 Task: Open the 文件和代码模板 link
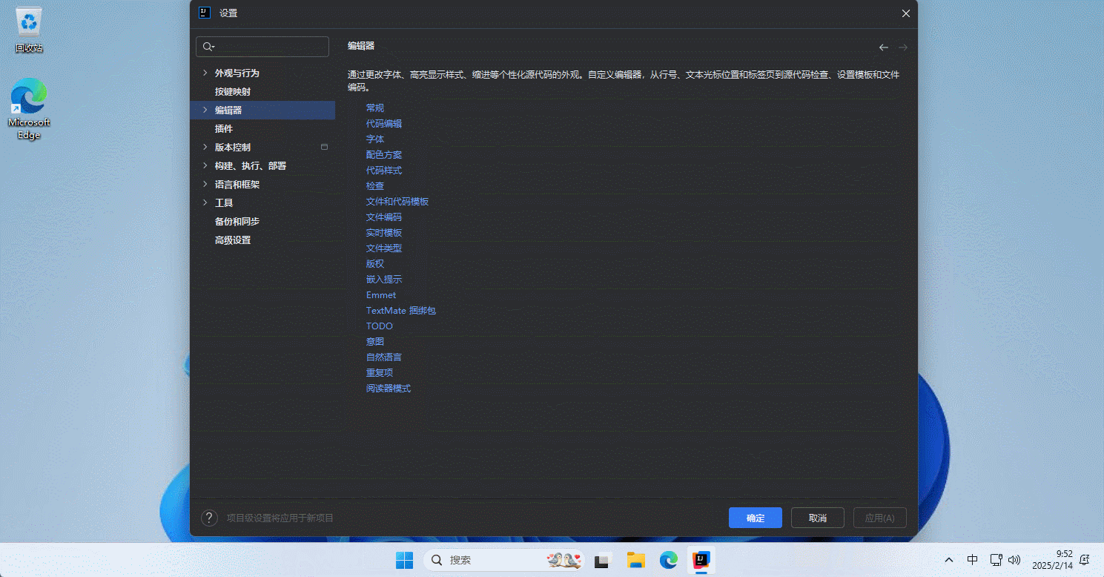click(397, 201)
